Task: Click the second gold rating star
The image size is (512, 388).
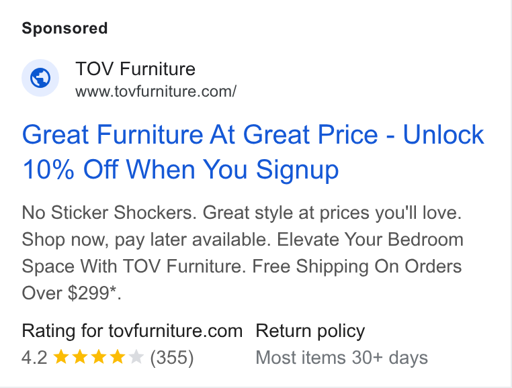Action: [x=79, y=357]
